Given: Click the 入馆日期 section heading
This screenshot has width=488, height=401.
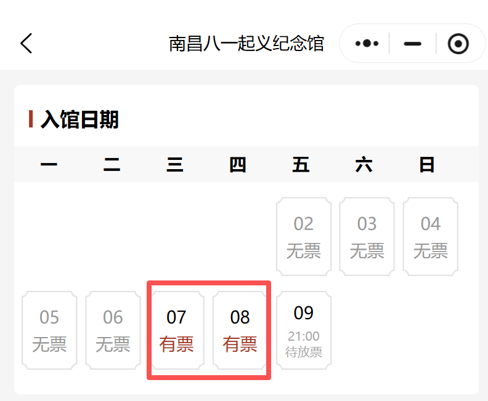Looking at the screenshot, I should (79, 119).
